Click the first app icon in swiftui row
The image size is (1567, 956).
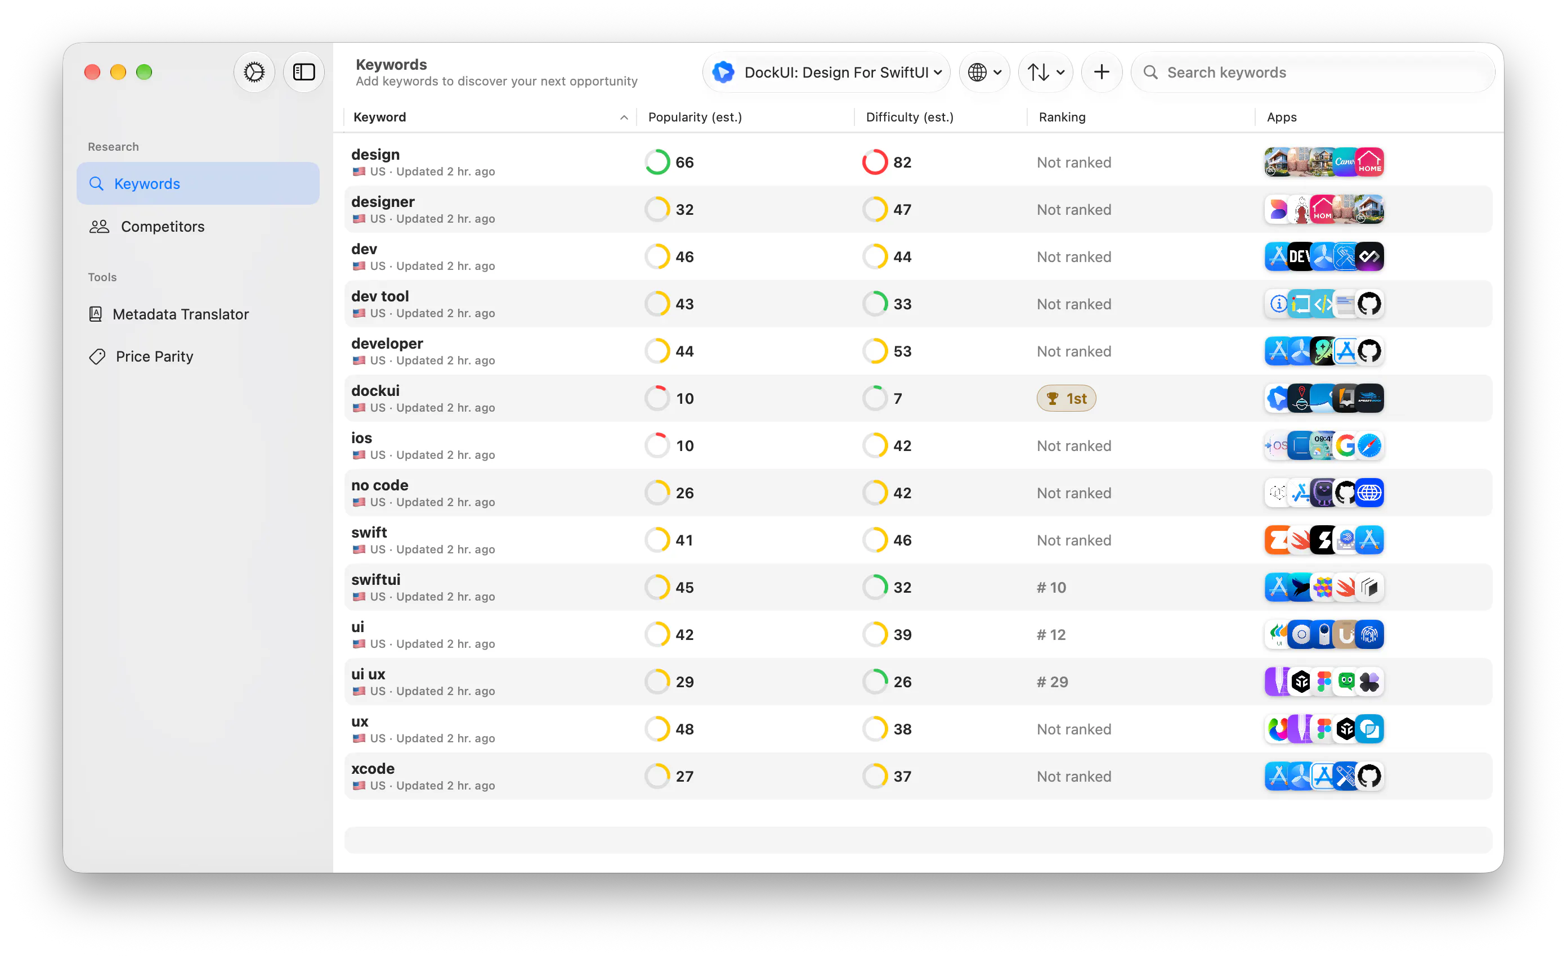[1277, 587]
